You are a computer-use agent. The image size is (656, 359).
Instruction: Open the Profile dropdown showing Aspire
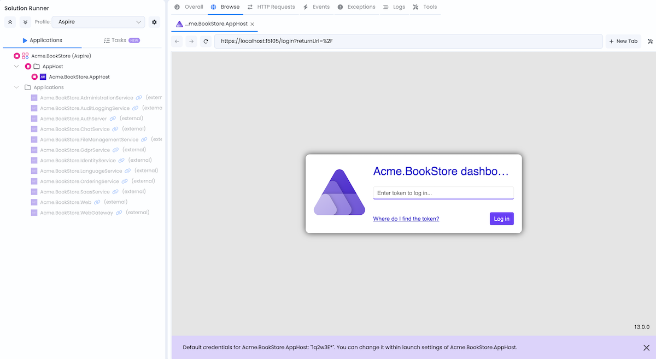click(x=98, y=22)
